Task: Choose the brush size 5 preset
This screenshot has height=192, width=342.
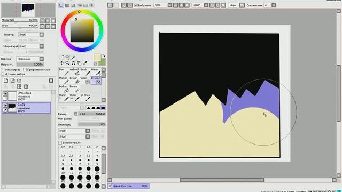Action: pos(63,162)
